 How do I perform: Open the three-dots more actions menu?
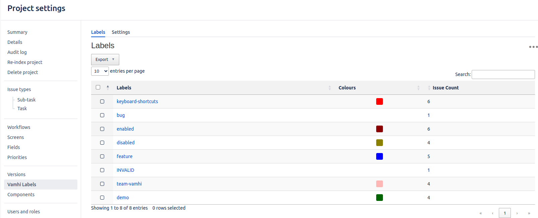point(533,47)
